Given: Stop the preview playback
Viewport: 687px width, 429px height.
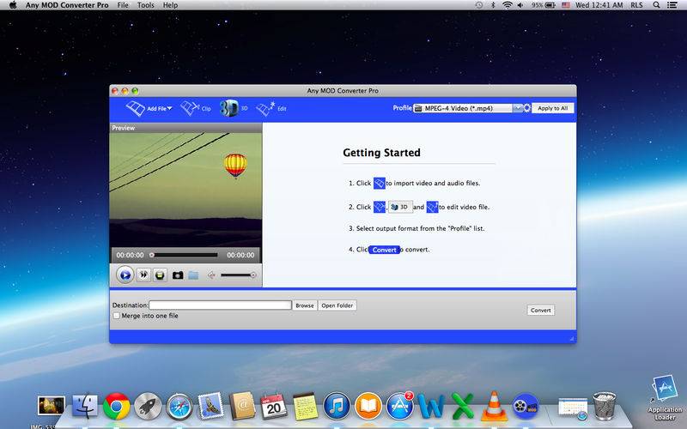Looking at the screenshot, I should [160, 275].
